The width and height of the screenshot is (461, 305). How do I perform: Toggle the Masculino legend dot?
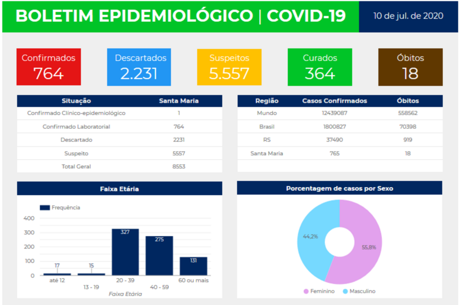[345, 292]
